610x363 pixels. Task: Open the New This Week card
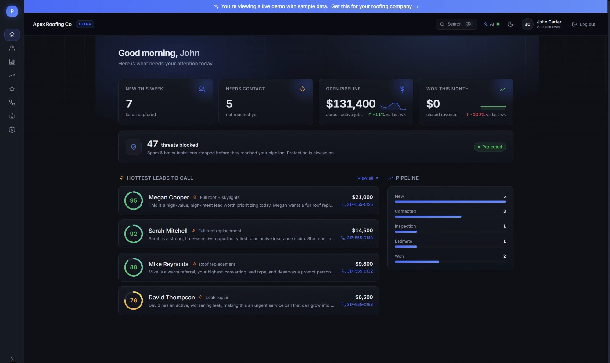click(x=165, y=102)
